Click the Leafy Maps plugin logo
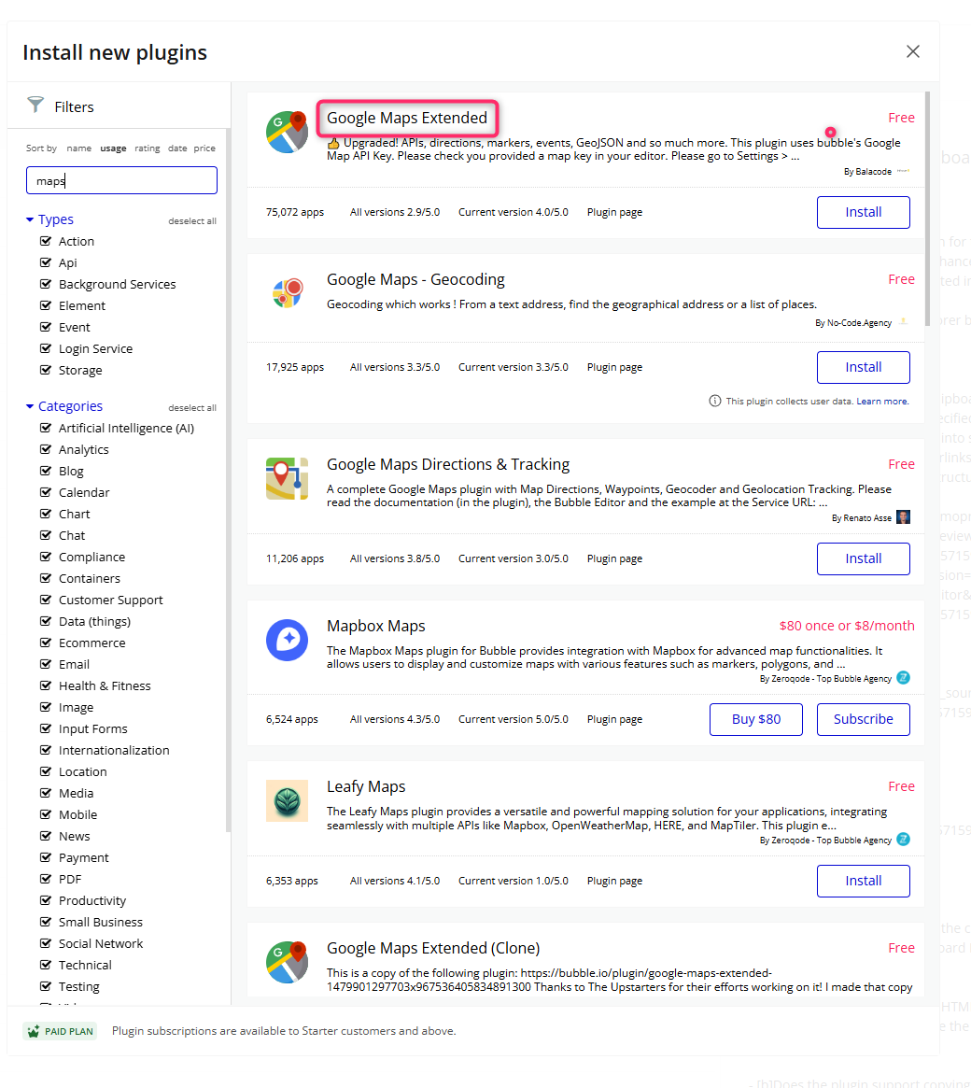The width and height of the screenshot is (971, 1088). point(287,800)
